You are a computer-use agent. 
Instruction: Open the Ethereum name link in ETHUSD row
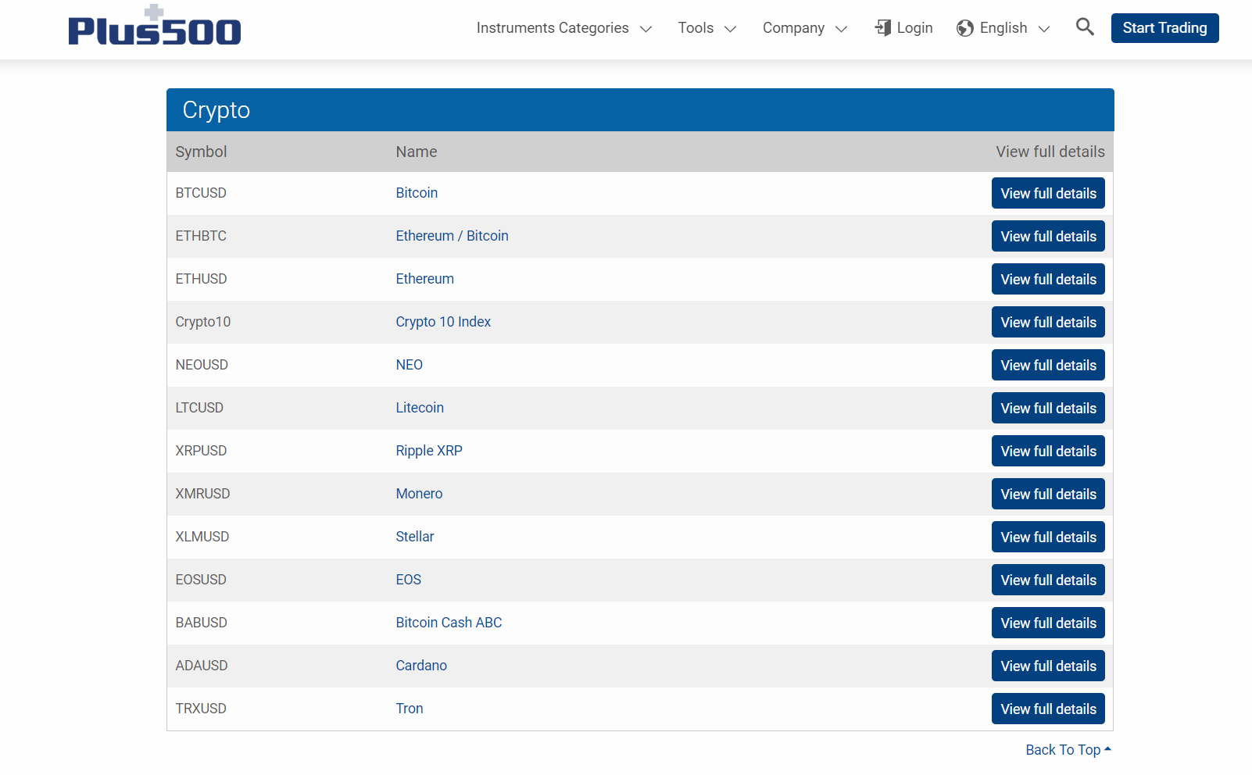coord(424,279)
